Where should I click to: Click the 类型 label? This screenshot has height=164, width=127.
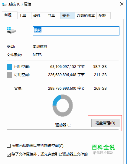pos(11,47)
